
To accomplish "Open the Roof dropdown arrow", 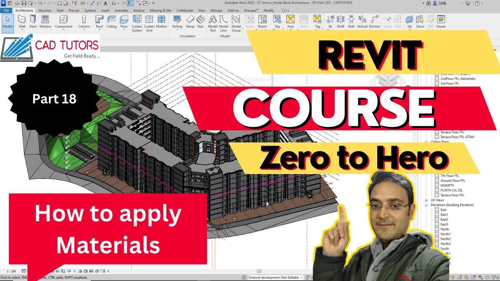I will click(100, 30).
